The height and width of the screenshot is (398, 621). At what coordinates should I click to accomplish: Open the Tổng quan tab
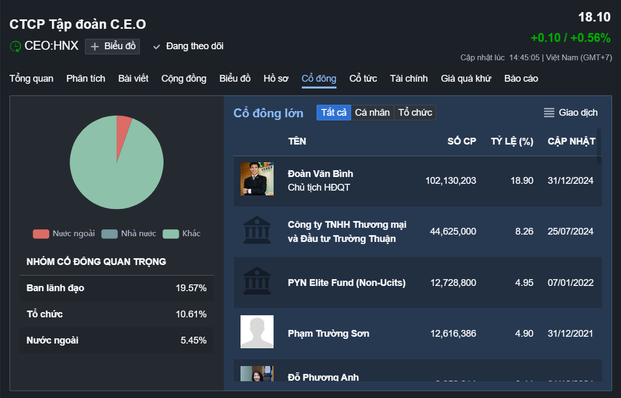31,79
